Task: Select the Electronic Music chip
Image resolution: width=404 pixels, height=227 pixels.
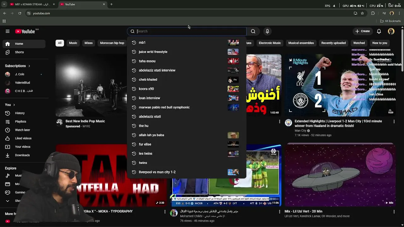Action: click(x=270, y=43)
